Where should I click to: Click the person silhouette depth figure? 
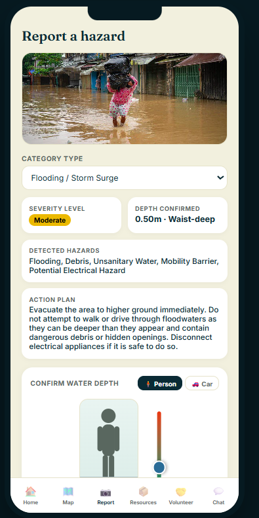pos(108,443)
